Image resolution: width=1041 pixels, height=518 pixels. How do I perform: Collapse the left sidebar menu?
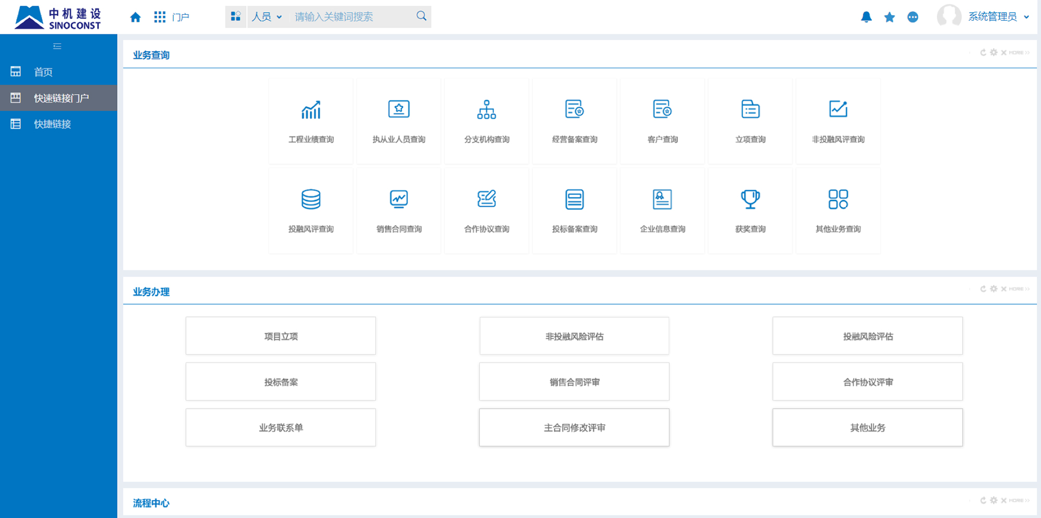tap(57, 46)
